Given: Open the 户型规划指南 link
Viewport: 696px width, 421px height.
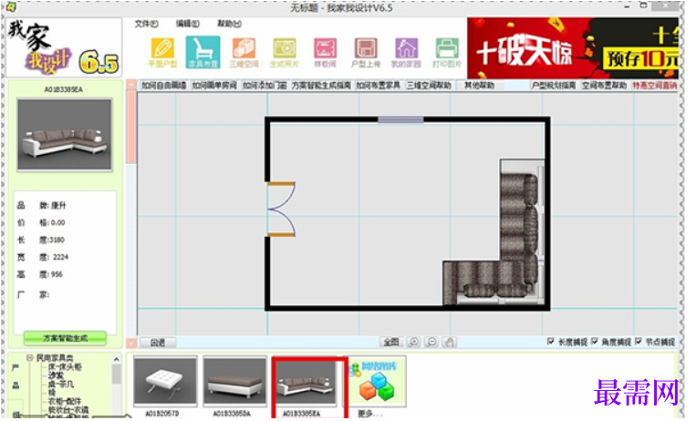Looking at the screenshot, I should [x=554, y=85].
